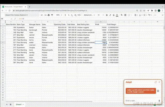Viewport: 165px width, 107px height.
Task: Open the text wrapping dropdown
Action: coord(145,15)
